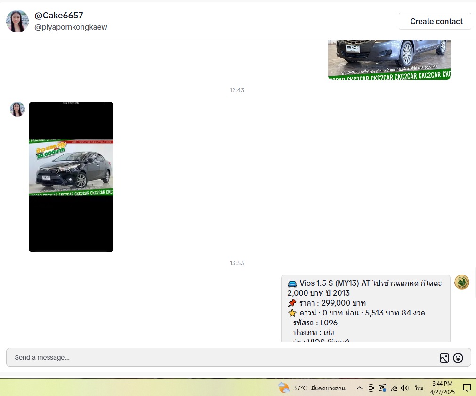This screenshot has height=396, width=476.
Task: Open the volume speaker tray icon
Action: pyautogui.click(x=404, y=388)
